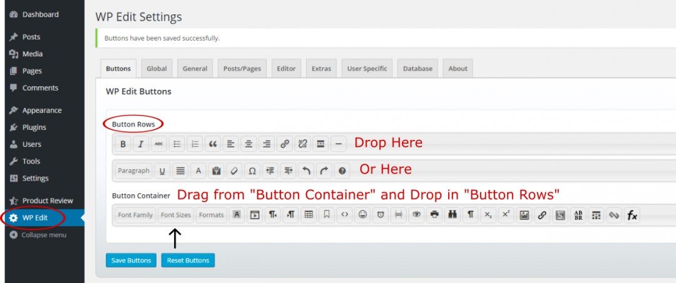The image size is (676, 283).
Task: Click the Underline button
Action: (x=162, y=171)
